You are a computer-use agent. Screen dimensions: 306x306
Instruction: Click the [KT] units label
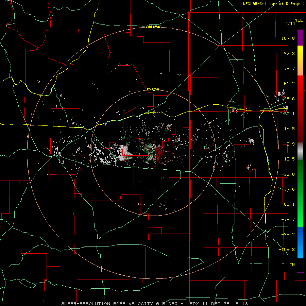290,23
